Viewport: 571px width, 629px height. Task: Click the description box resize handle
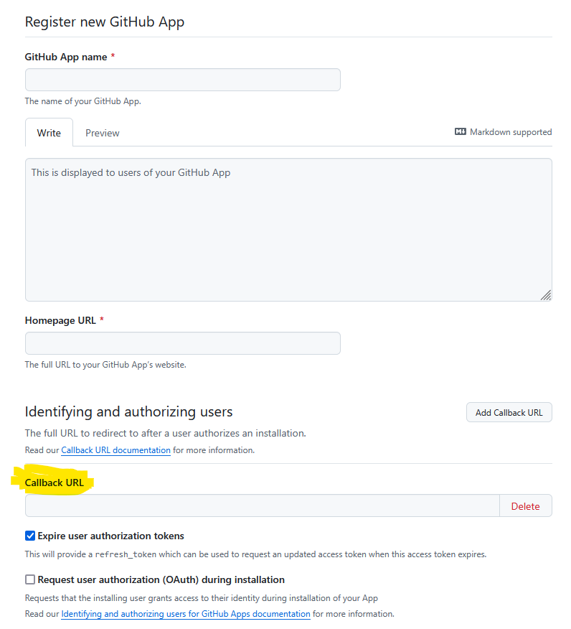(x=546, y=294)
